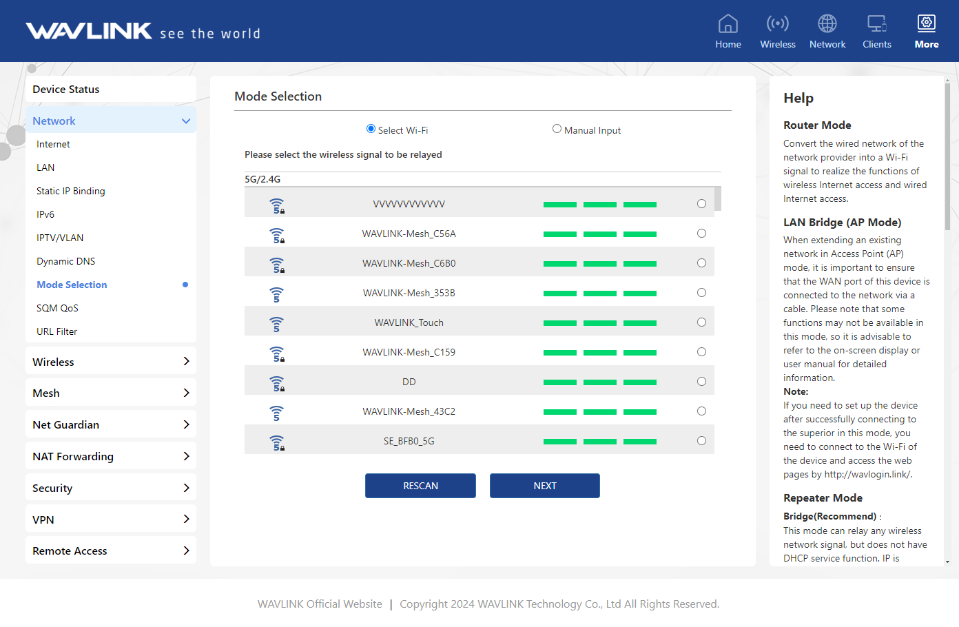The height and width of the screenshot is (627, 959).
Task: Expand the Wireless sidebar section
Action: [185, 362]
